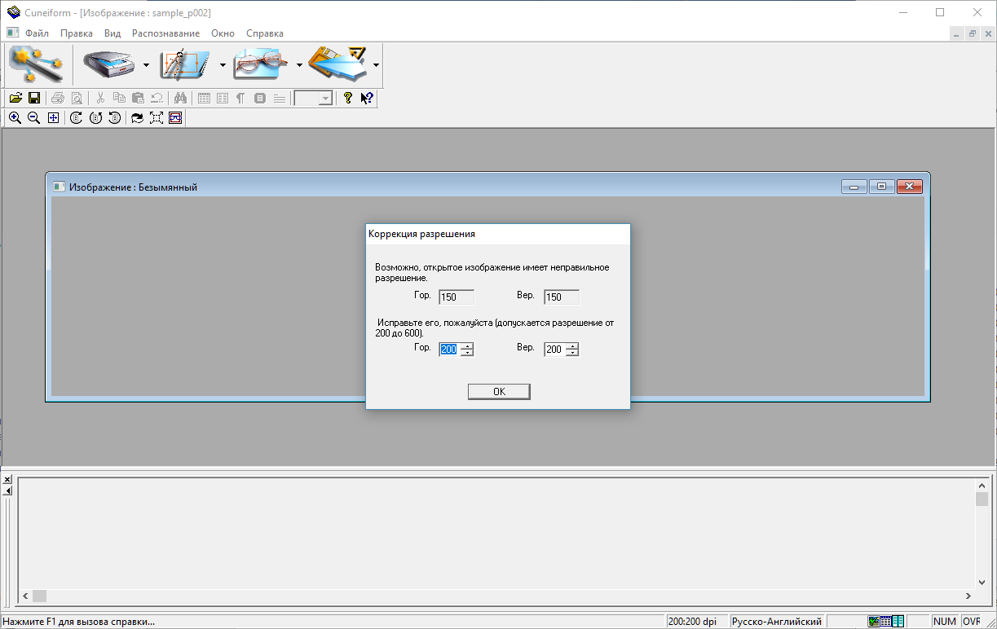The height and width of the screenshot is (629, 997).
Task: Open the Вид menu
Action: [112, 33]
